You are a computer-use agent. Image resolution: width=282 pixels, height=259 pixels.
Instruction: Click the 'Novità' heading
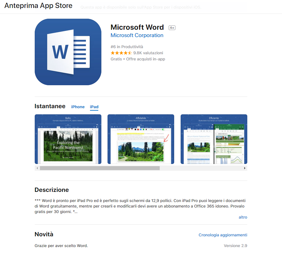[x=44, y=234]
